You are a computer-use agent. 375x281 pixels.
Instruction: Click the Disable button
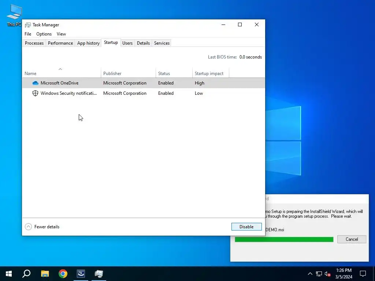coord(246,227)
